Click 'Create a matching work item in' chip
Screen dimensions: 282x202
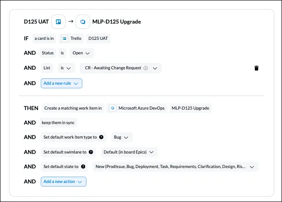(x=73, y=108)
